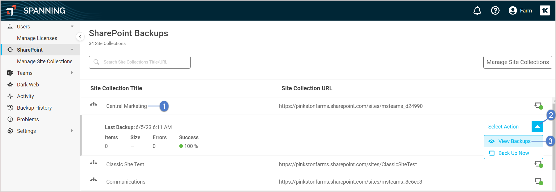556x192 pixels.
Task: Click the Communications site title
Action: [126, 182]
